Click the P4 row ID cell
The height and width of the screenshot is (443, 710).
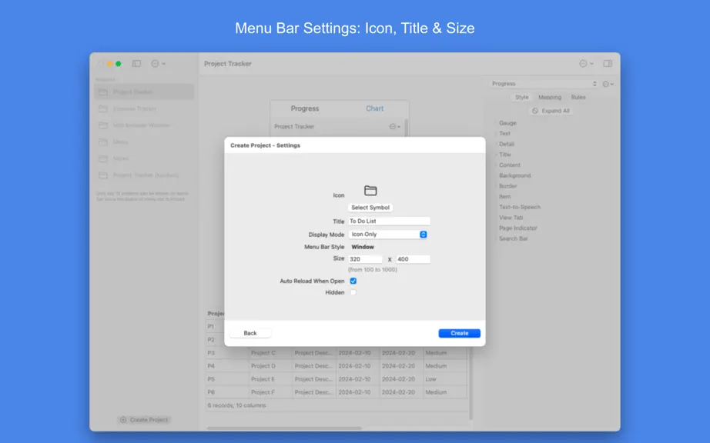[x=227, y=365]
